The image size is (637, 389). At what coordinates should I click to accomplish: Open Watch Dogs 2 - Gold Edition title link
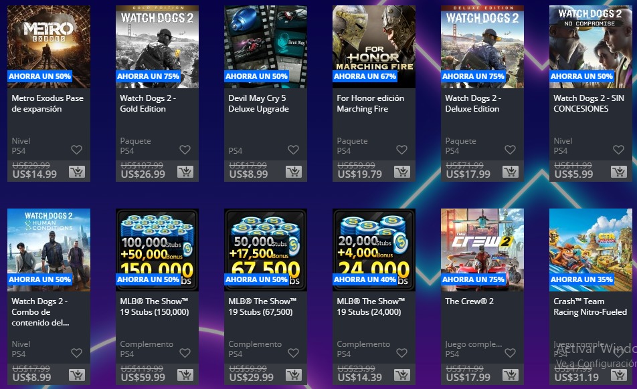(148, 104)
